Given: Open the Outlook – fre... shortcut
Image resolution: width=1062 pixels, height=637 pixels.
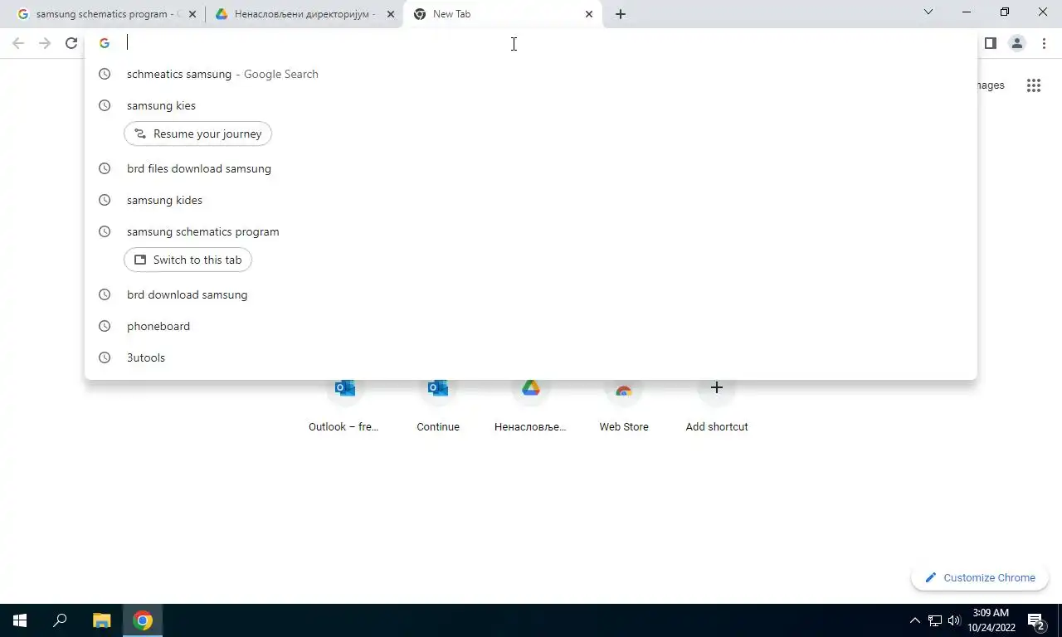Looking at the screenshot, I should coord(344,406).
